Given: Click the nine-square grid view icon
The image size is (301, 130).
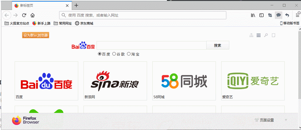Looking at the screenshot, I should tap(259, 35).
